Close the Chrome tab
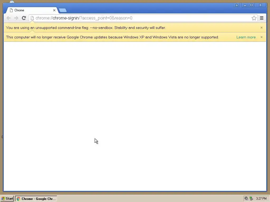The width and height of the screenshot is (270, 202). pos(54,10)
